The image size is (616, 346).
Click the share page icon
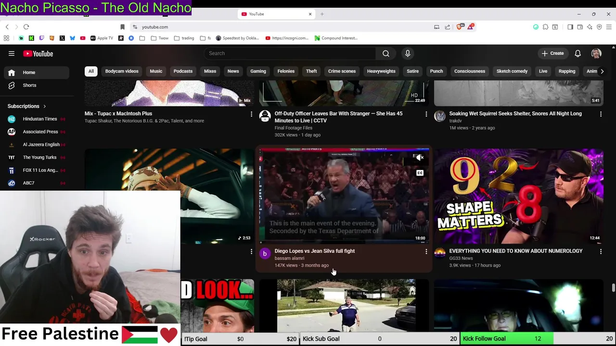click(448, 27)
